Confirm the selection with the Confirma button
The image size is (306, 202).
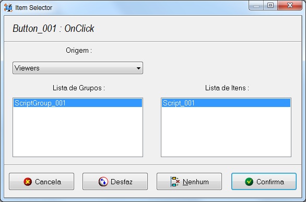coord(264,182)
